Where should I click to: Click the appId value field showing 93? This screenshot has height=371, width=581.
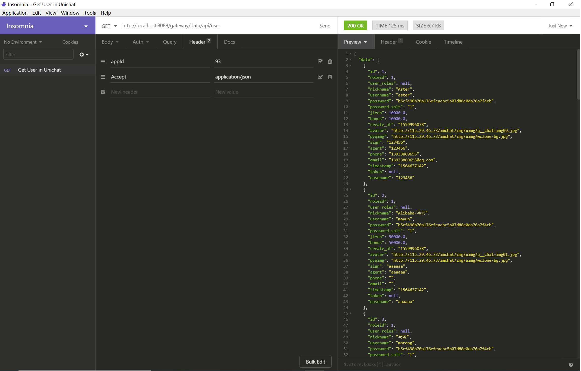click(x=264, y=62)
